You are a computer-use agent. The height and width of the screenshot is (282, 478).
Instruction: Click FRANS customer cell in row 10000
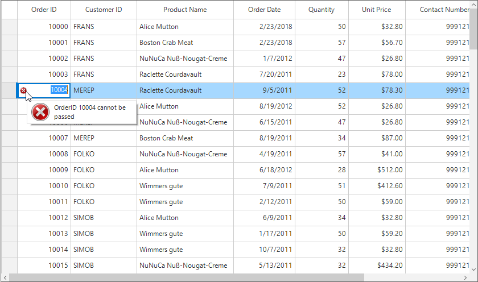(x=104, y=27)
